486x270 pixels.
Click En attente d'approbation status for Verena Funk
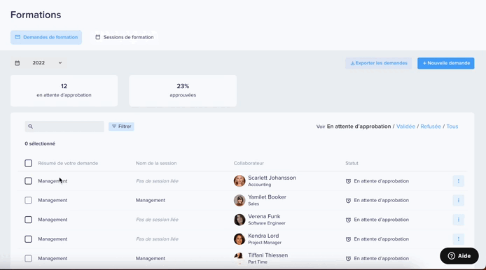point(381,220)
